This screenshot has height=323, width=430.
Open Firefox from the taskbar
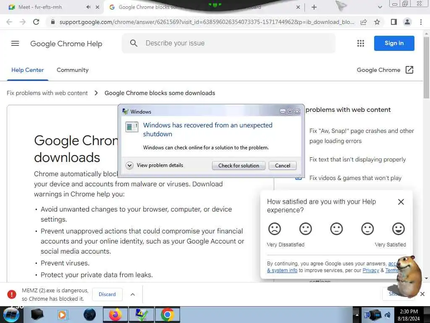coord(115,315)
